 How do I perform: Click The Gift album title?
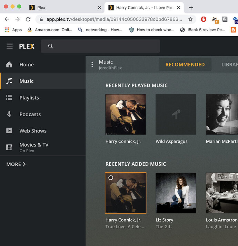coord(164,227)
